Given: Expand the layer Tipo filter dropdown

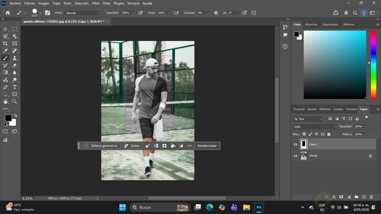Looking at the screenshot, I should coord(307,119).
